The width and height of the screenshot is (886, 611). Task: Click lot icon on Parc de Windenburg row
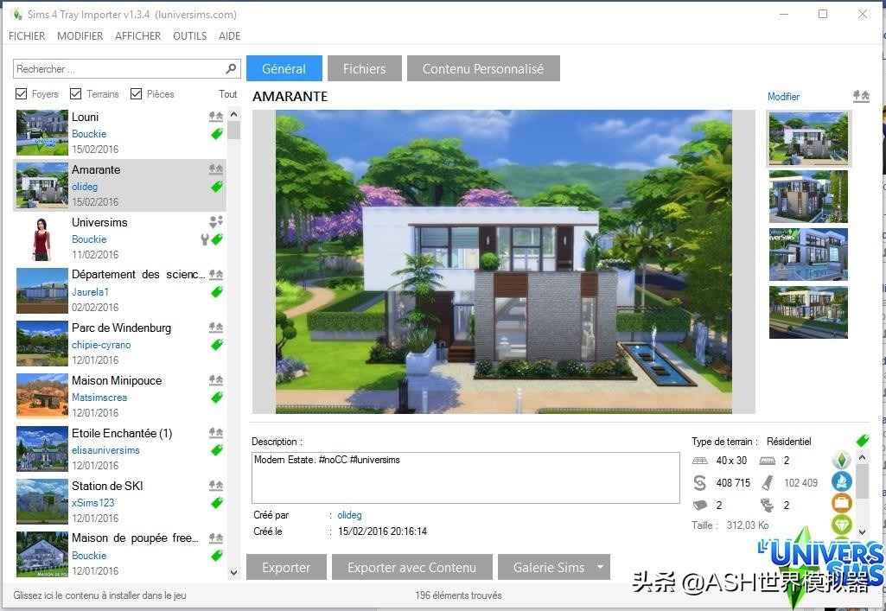pyautogui.click(x=216, y=327)
